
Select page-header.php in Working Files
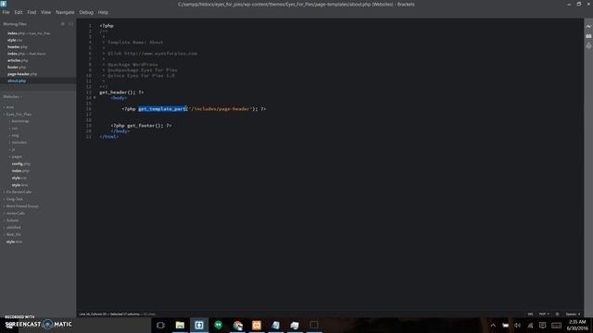(x=22, y=74)
